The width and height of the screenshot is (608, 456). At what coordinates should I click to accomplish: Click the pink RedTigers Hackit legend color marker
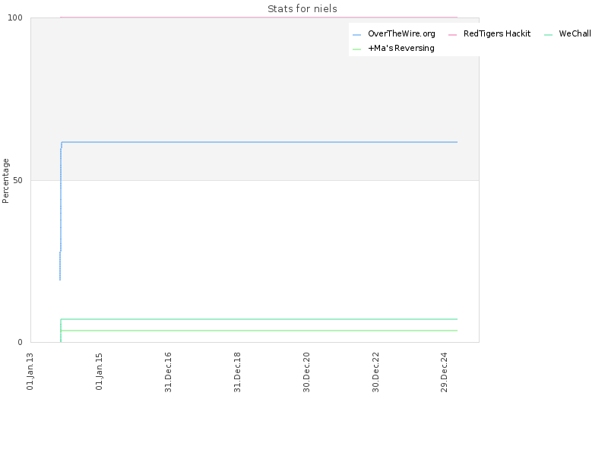point(452,35)
